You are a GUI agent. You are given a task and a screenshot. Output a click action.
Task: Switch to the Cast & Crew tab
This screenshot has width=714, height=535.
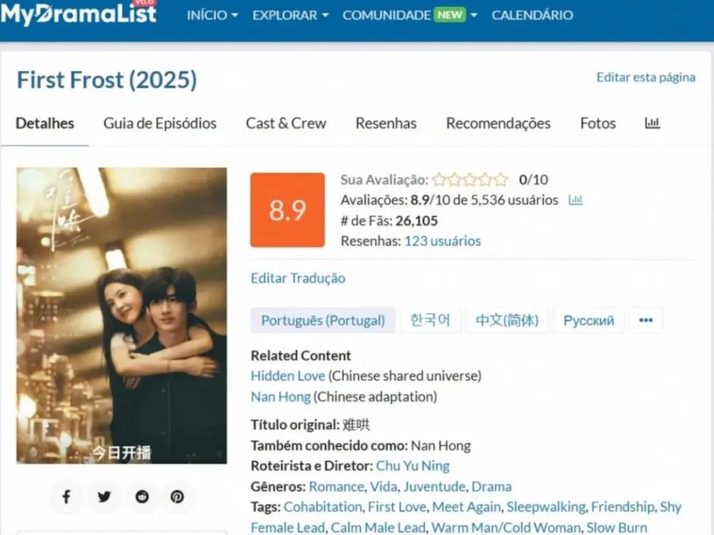coord(286,124)
